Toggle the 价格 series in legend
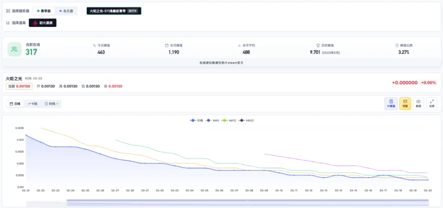 [196, 120]
